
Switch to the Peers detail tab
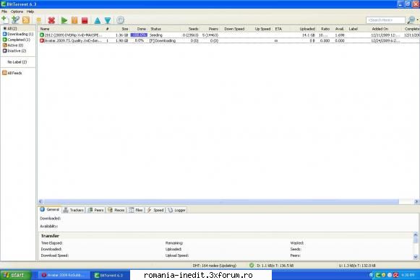[95, 210]
